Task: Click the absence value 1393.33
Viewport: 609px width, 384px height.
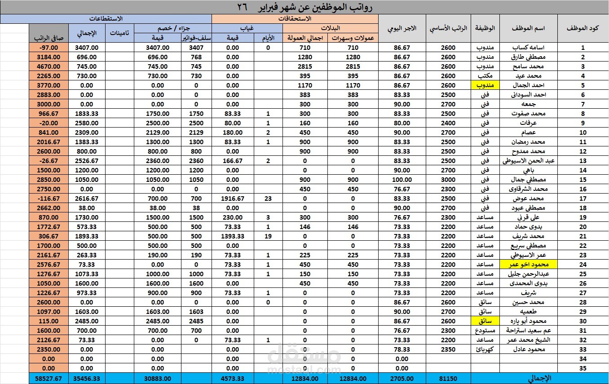Action: 233,236
